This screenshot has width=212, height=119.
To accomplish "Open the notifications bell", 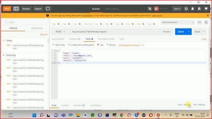I will [192, 9].
